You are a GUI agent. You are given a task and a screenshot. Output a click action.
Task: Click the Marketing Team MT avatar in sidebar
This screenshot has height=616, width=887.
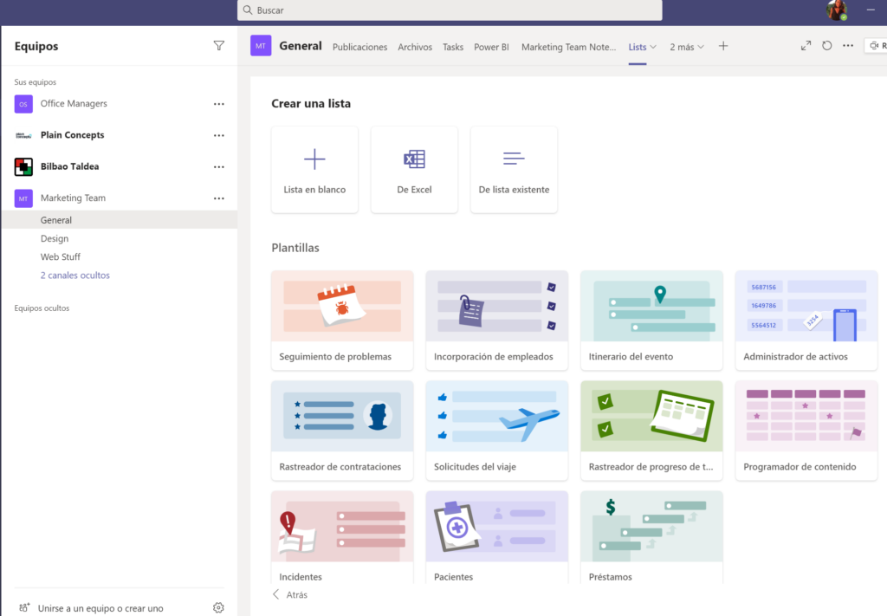click(23, 198)
